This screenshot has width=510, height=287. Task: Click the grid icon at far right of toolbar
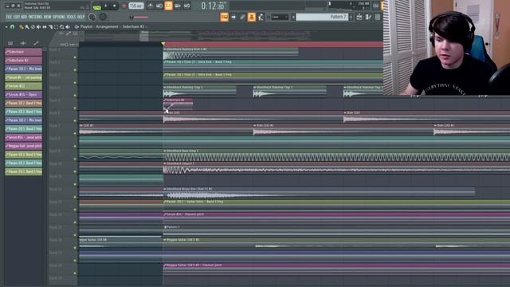click(x=377, y=17)
